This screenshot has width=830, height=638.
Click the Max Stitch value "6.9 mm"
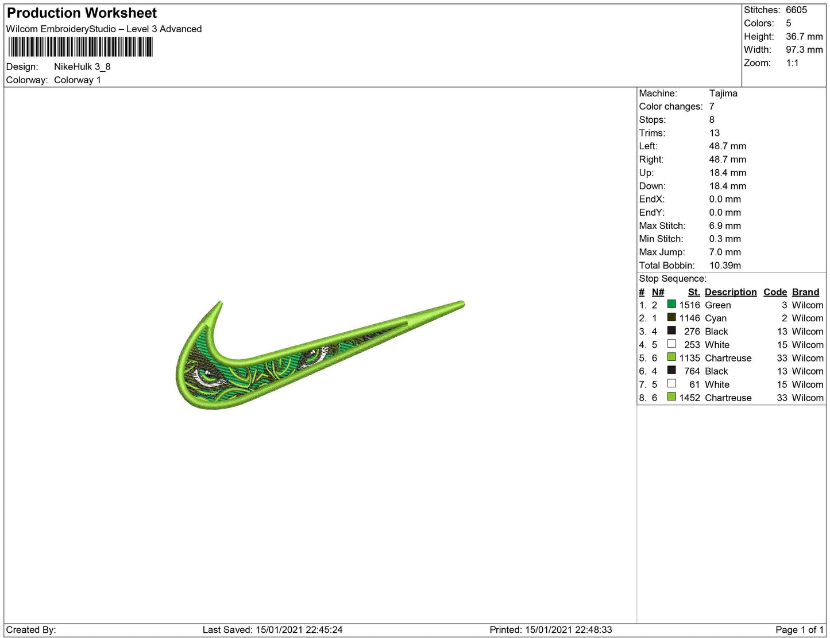click(x=725, y=225)
